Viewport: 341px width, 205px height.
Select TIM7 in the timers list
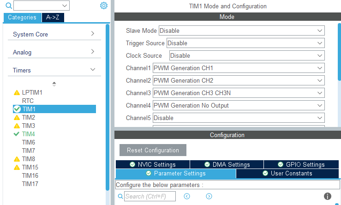coord(29,151)
